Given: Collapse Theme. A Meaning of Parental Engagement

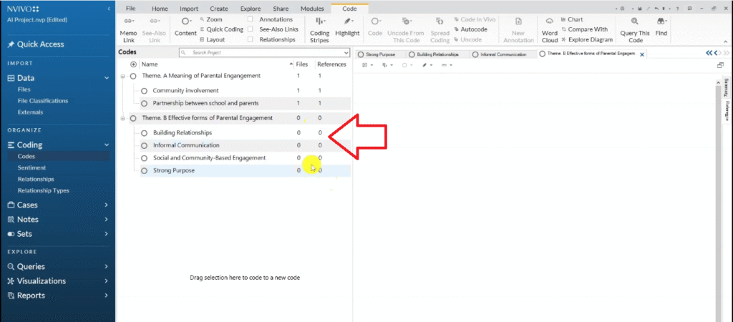Looking at the screenshot, I should point(123,76).
